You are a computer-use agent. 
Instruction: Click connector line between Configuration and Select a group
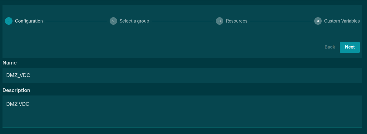click(x=76, y=21)
